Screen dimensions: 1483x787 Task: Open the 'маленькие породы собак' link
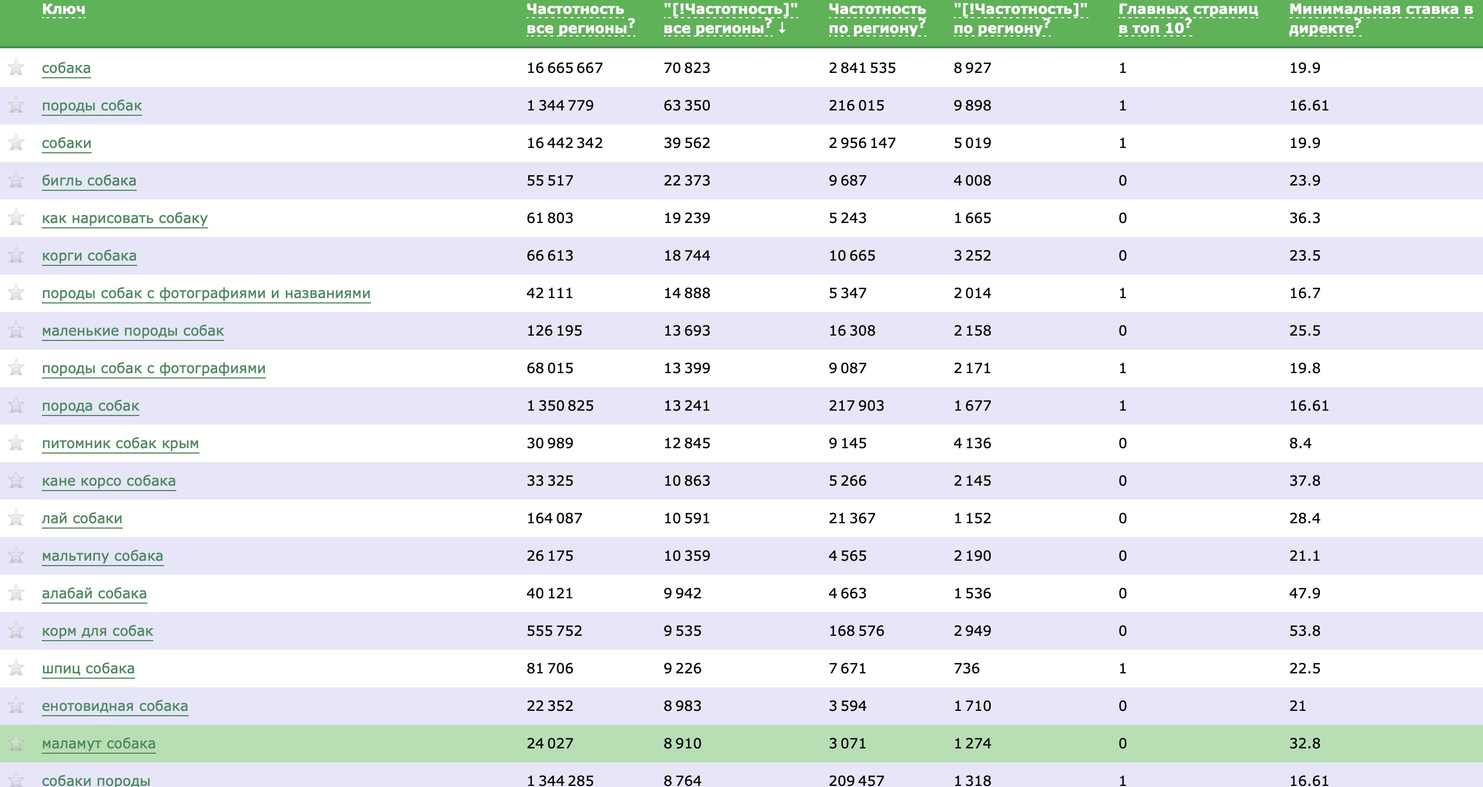[x=132, y=331]
